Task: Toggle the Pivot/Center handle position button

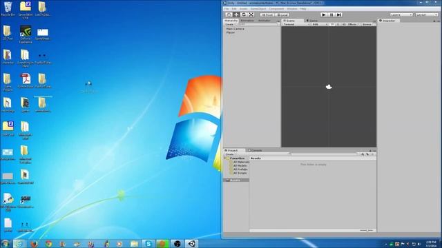Action: pyautogui.click(x=267, y=14)
